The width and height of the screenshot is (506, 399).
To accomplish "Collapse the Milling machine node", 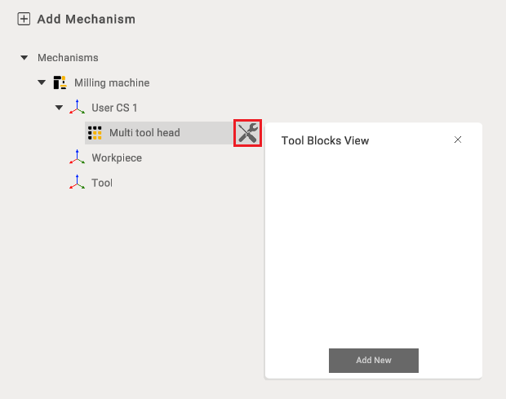I will [x=42, y=82].
